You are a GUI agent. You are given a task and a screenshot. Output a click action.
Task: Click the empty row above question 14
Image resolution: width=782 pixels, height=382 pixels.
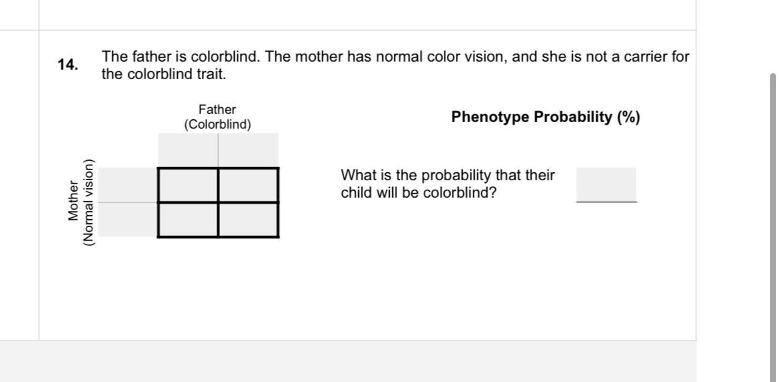coord(368,15)
